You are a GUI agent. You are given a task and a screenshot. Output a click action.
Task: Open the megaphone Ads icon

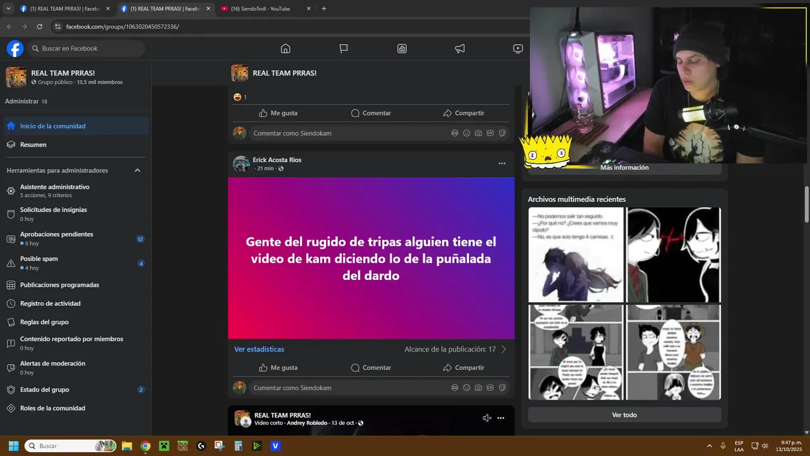460,49
